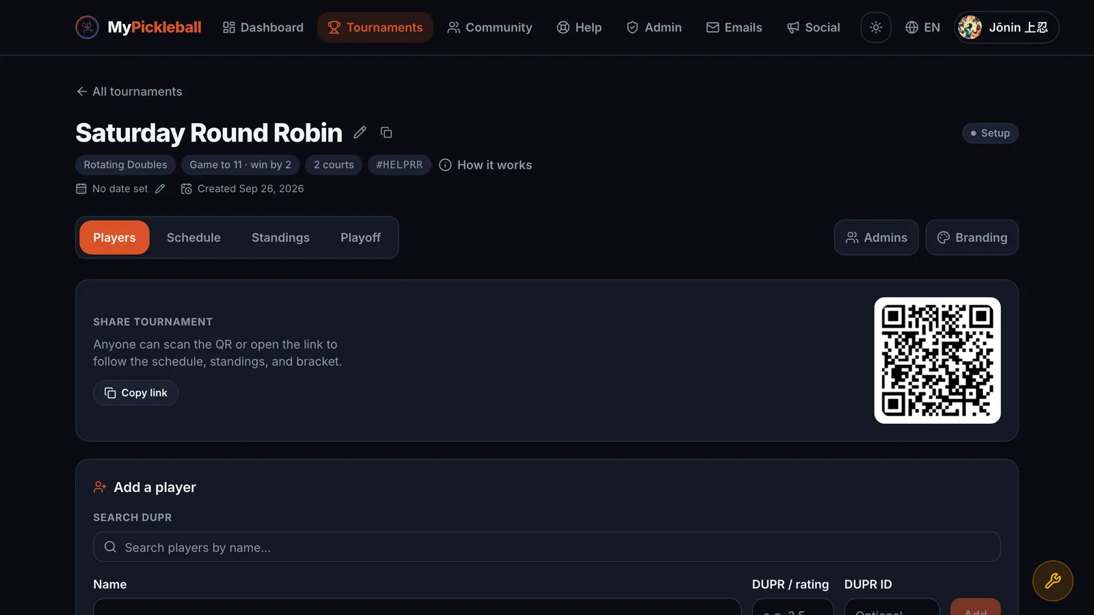Focus the Search players by name field
The width and height of the screenshot is (1094, 615).
[547, 547]
